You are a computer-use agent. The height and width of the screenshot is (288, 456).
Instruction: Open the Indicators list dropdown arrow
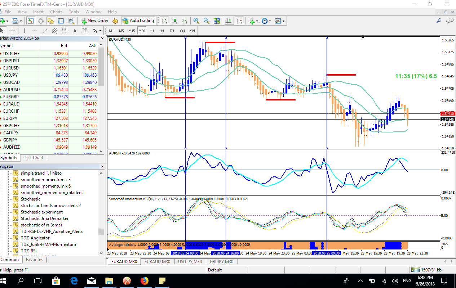[256, 21]
